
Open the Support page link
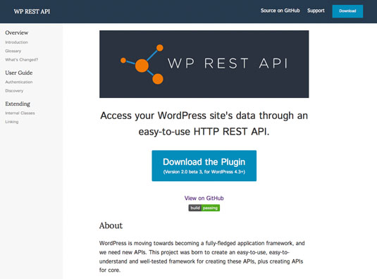click(316, 11)
